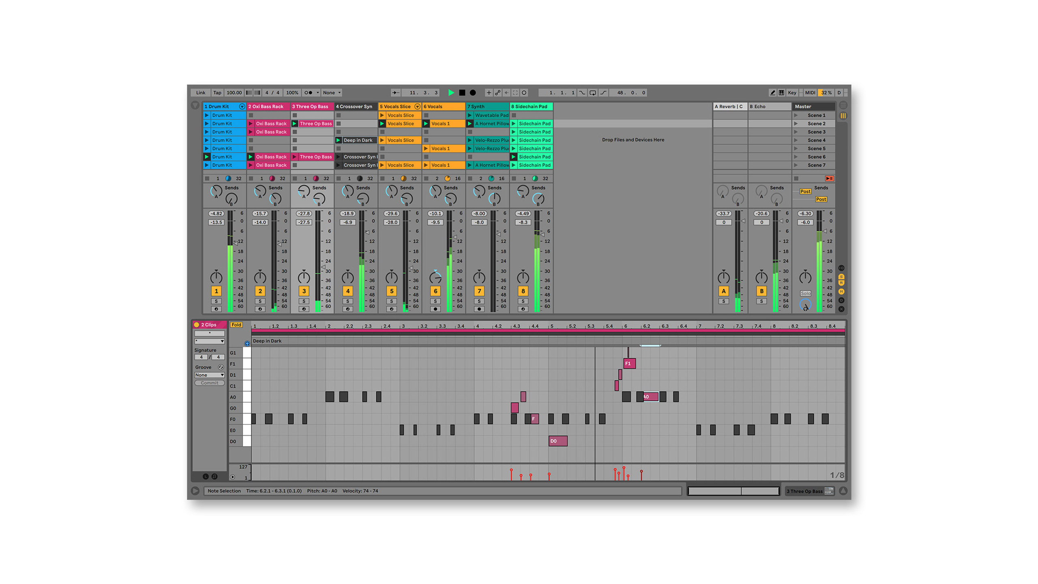Open the Groove None dropdown
The height and width of the screenshot is (584, 1038).
(x=209, y=375)
